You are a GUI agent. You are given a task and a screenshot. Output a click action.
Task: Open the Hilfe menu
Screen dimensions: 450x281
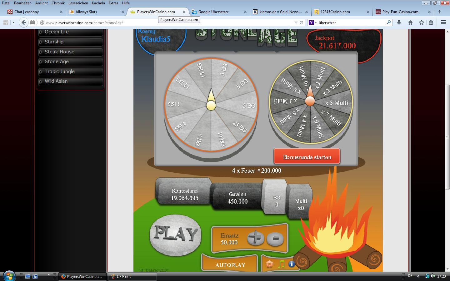126,3
